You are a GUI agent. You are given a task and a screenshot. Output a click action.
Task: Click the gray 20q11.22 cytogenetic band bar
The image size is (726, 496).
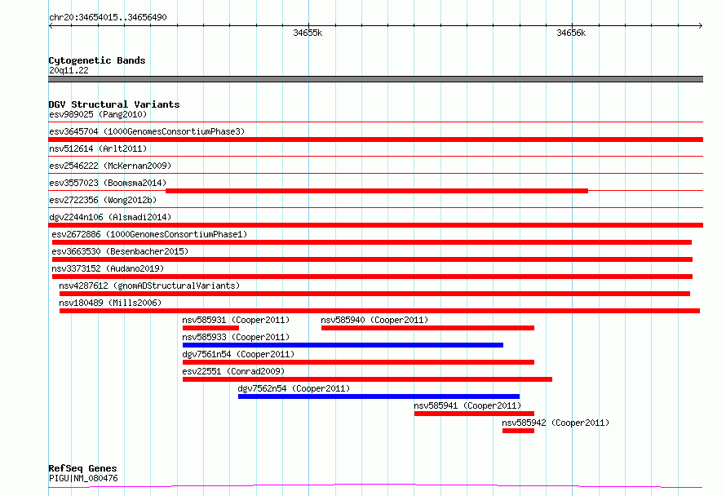click(375, 79)
